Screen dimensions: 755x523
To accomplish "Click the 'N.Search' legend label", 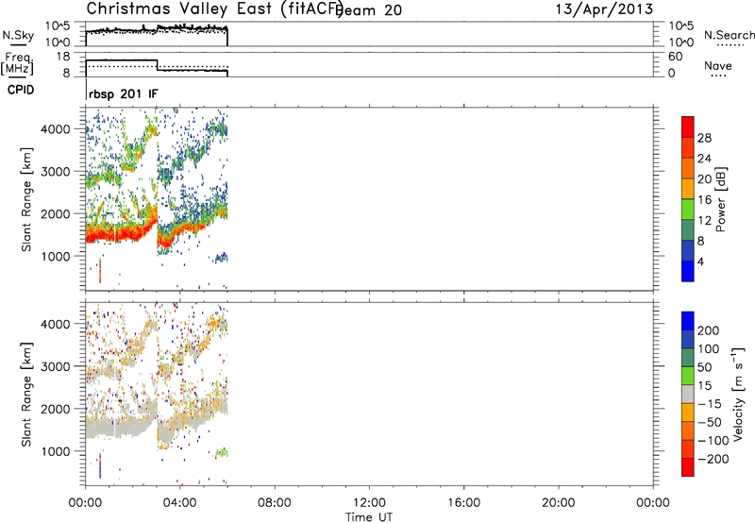I will [730, 35].
